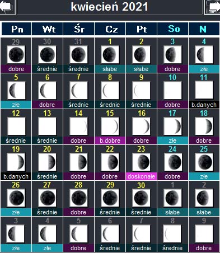The height and width of the screenshot is (253, 220).
Task: Click 'złe' rating under April 25
Action: (x=204, y=176)
